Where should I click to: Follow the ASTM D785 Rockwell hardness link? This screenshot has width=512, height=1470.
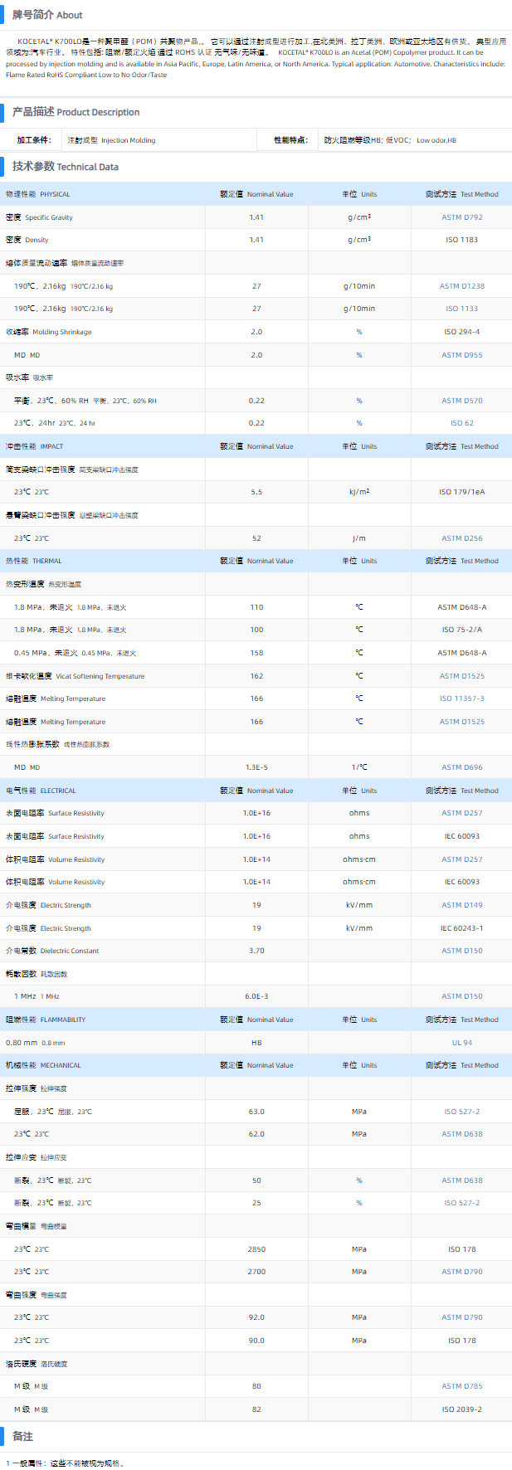pyautogui.click(x=461, y=1386)
